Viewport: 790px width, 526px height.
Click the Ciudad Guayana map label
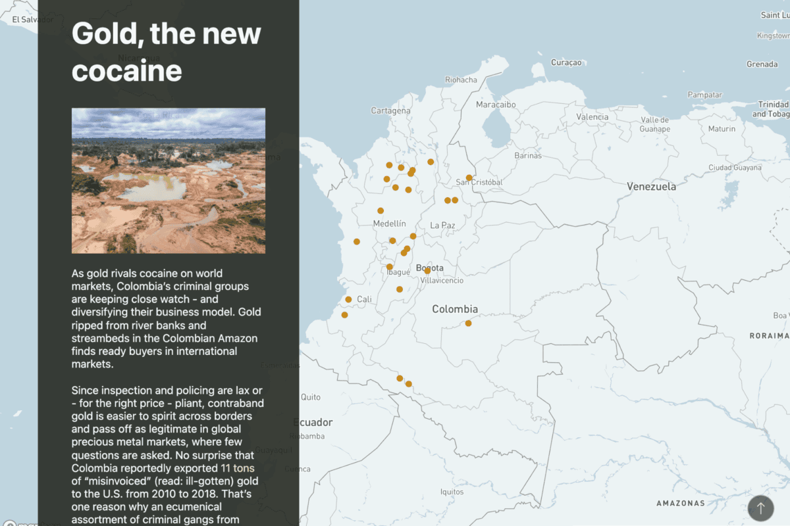click(x=735, y=168)
